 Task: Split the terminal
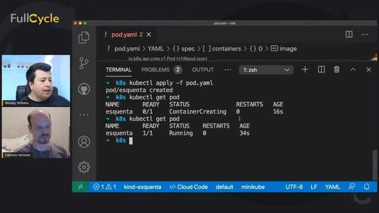click(x=321, y=70)
